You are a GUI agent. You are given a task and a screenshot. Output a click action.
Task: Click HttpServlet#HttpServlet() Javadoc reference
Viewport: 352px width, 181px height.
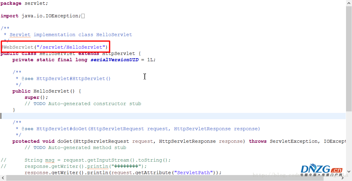pyautogui.click(x=73, y=79)
